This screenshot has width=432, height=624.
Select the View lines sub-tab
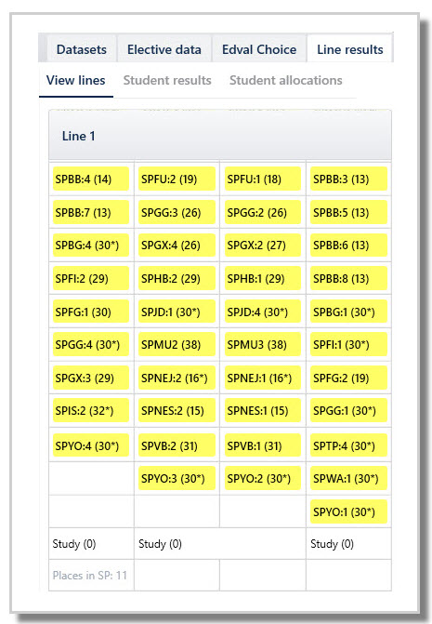(76, 80)
